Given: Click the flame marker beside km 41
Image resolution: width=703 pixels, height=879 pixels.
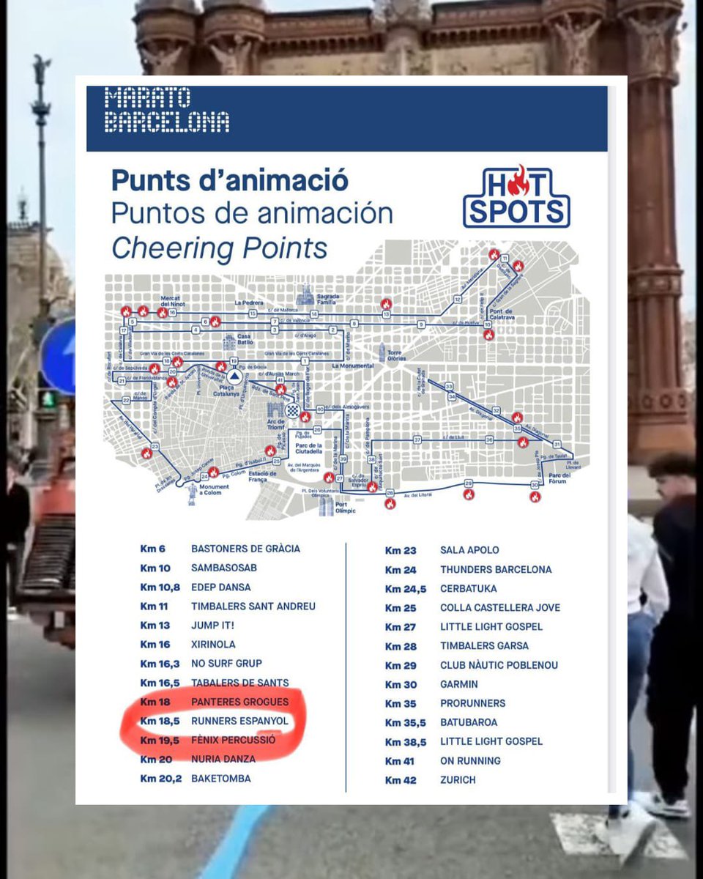Looking at the screenshot, I should 280,390.
